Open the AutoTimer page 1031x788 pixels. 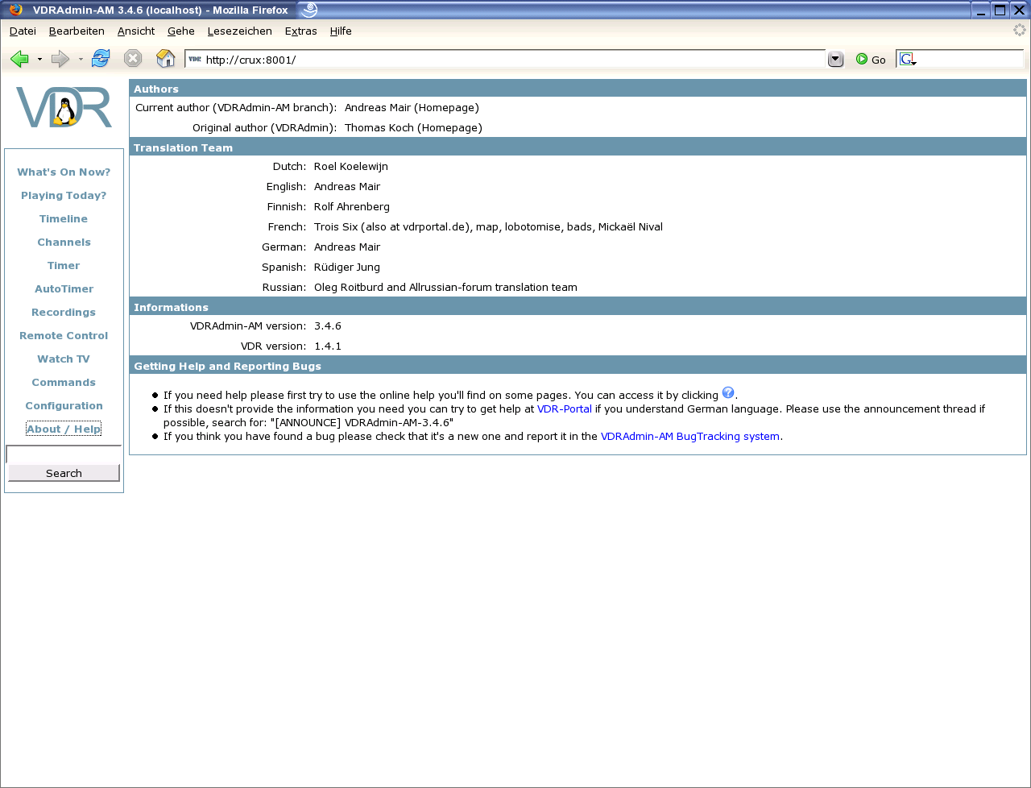click(x=64, y=289)
